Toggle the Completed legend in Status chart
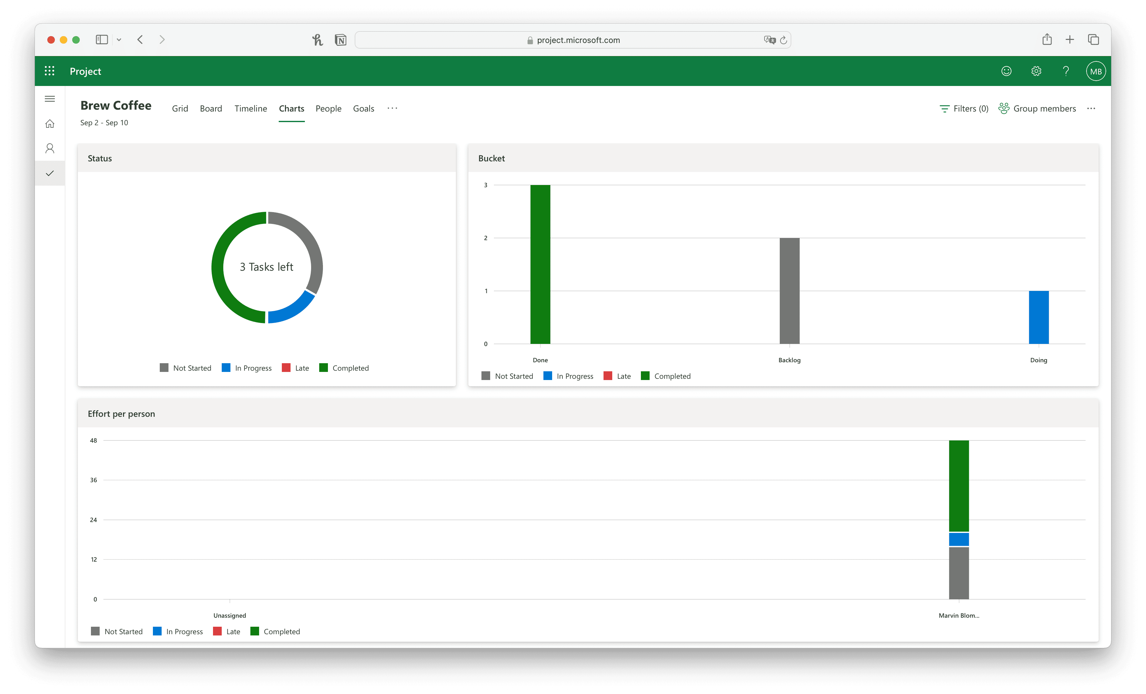This screenshot has height=694, width=1146. click(344, 368)
